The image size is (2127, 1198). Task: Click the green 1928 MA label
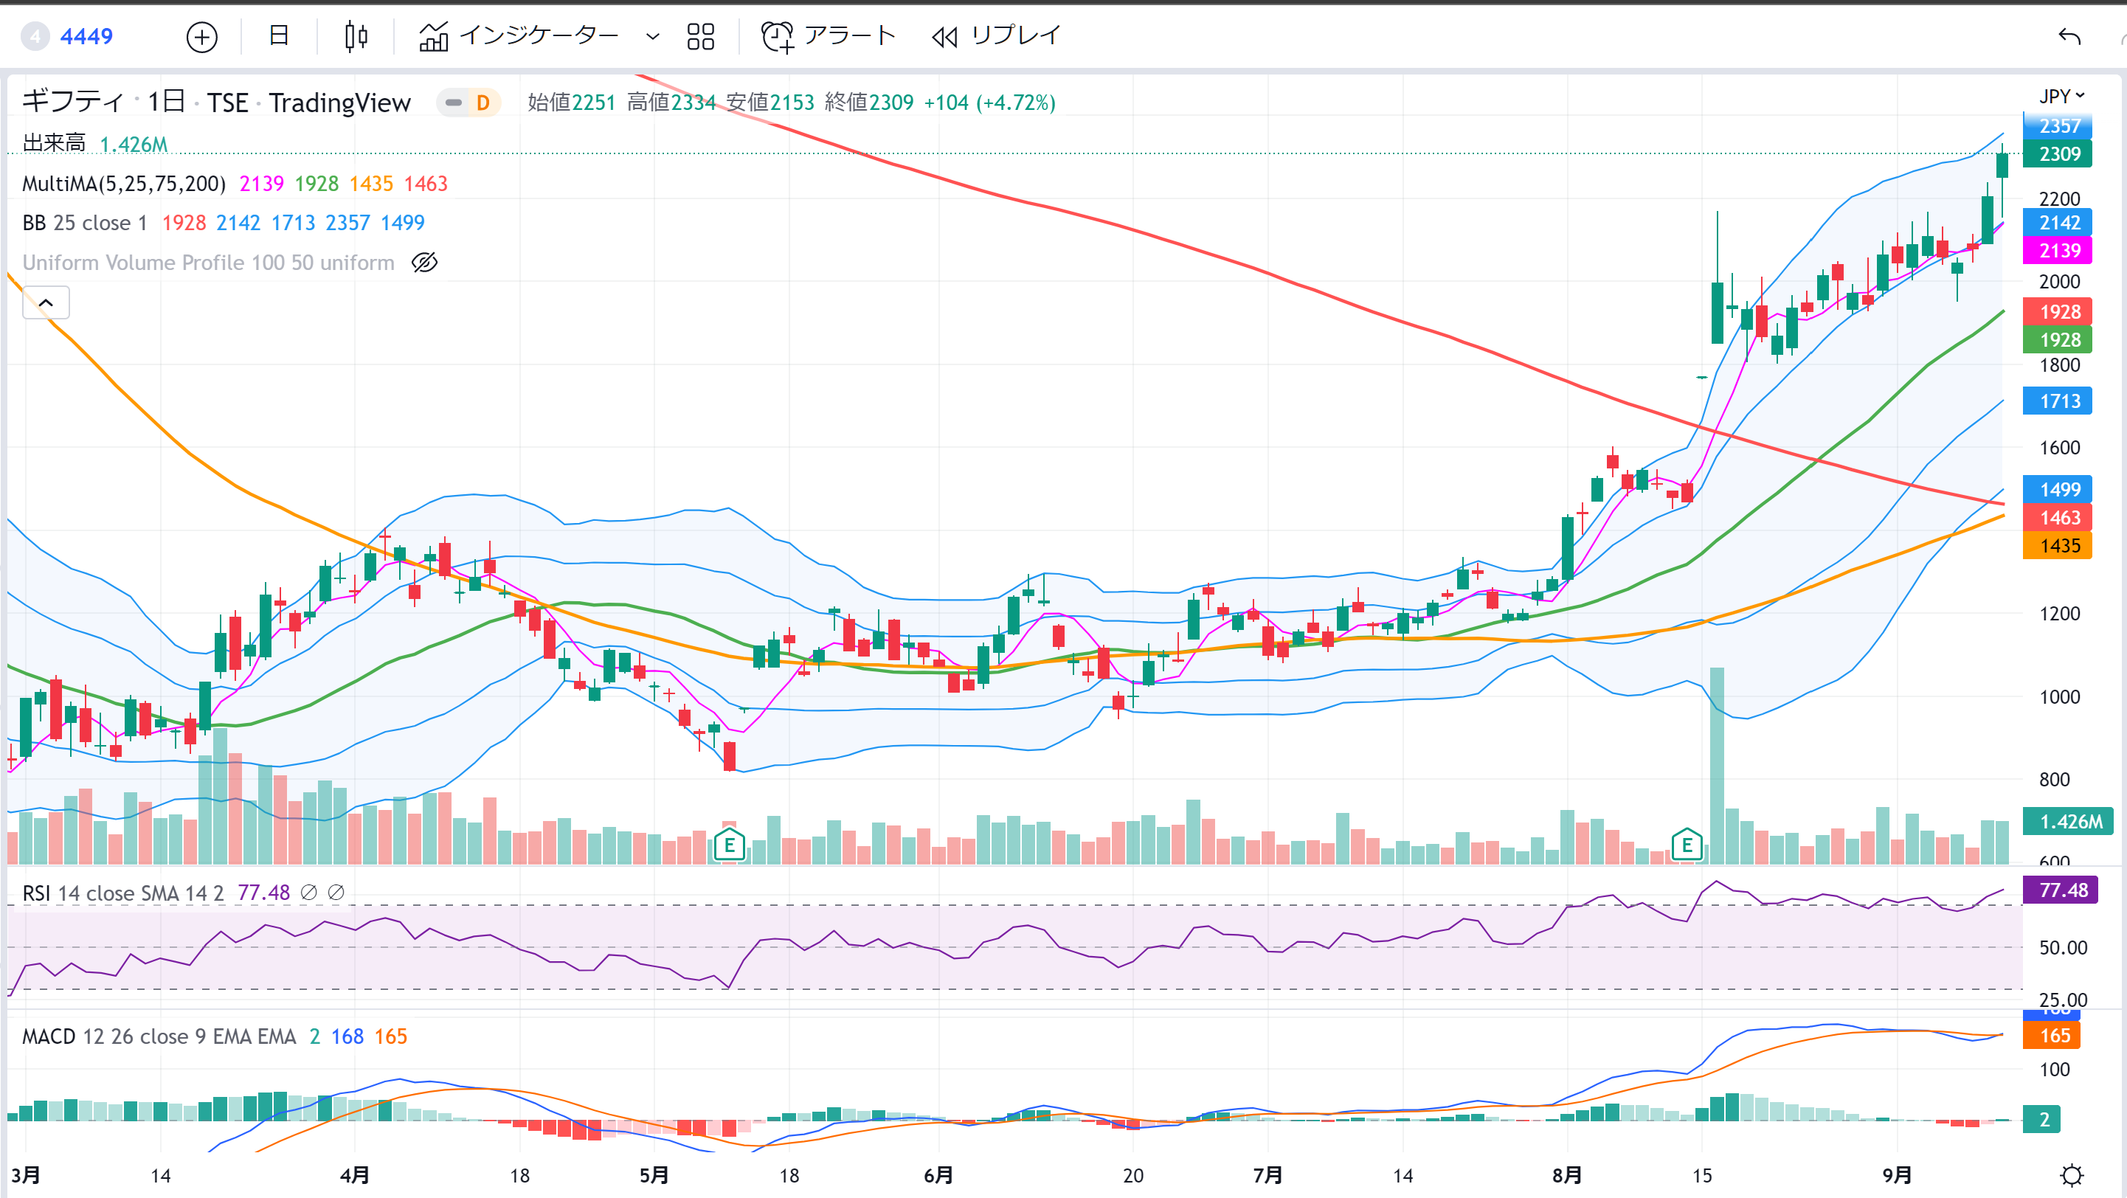point(2058,340)
